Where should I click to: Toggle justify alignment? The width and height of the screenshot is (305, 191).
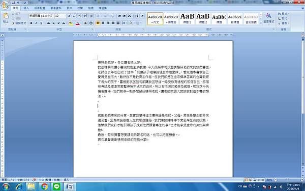pyautogui.click(x=113, y=23)
